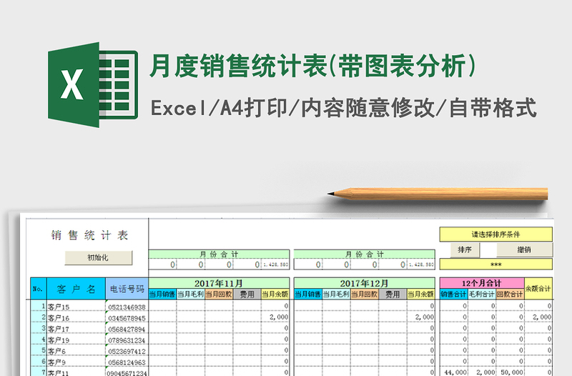This screenshot has height=376, width=572.
Task: Click 客户11's 销售合计 value 44,000
Action: point(455,372)
